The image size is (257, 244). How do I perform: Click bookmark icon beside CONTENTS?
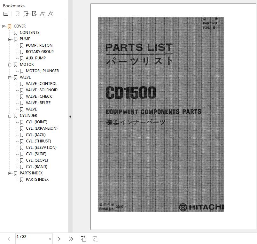[x=16, y=33]
